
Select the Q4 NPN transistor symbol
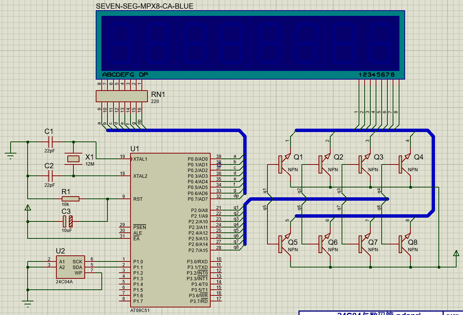point(405,164)
